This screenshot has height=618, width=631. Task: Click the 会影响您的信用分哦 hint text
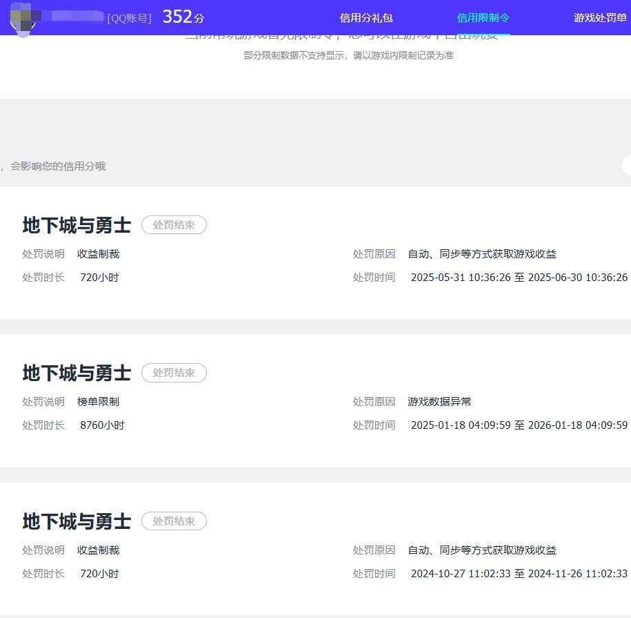(58, 166)
